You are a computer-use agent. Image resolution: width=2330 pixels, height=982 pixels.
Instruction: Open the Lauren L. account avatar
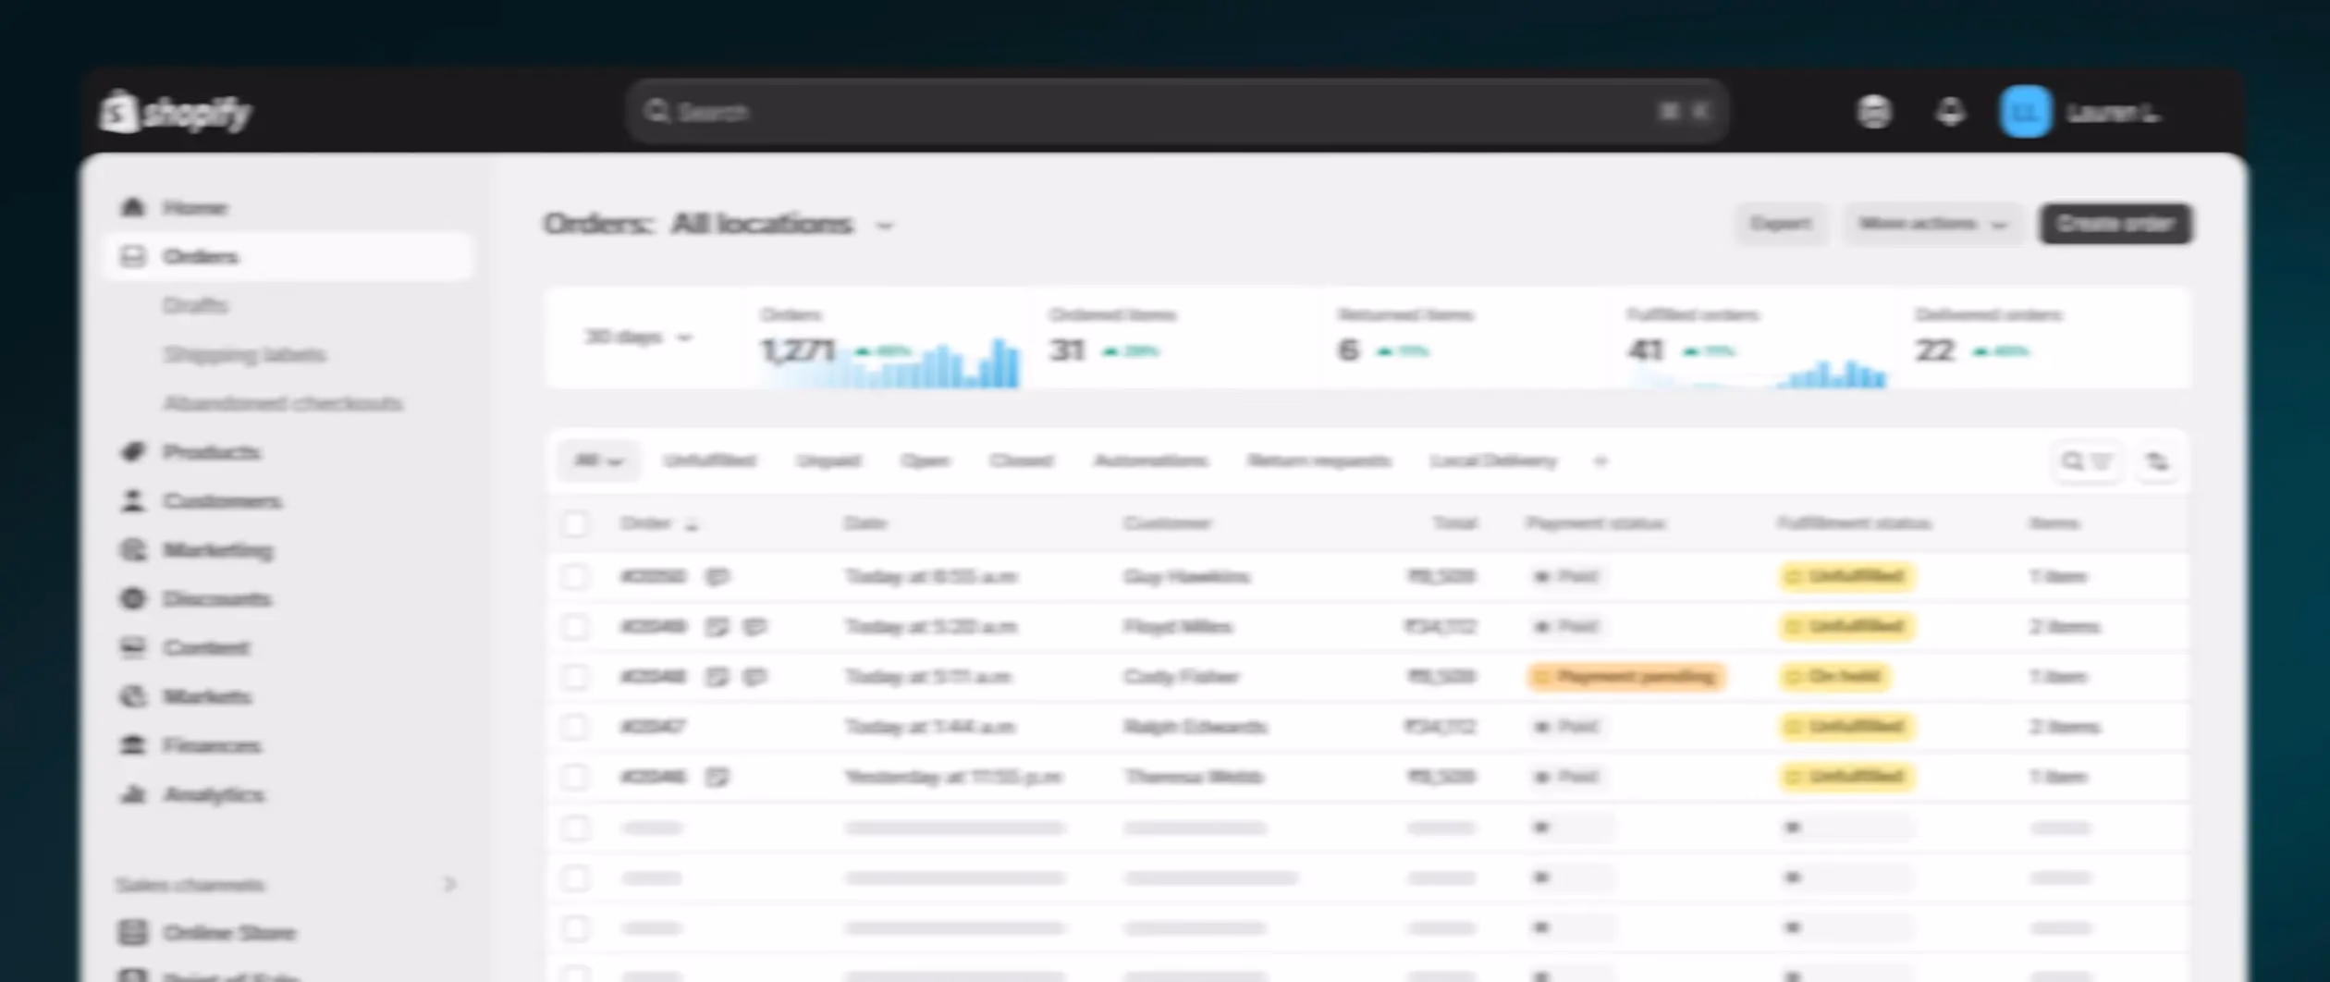(2025, 112)
